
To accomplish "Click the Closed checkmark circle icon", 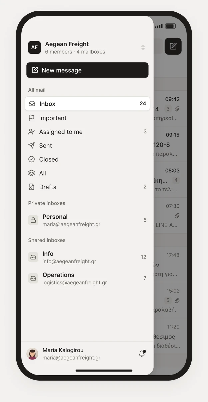I will (x=31, y=160).
